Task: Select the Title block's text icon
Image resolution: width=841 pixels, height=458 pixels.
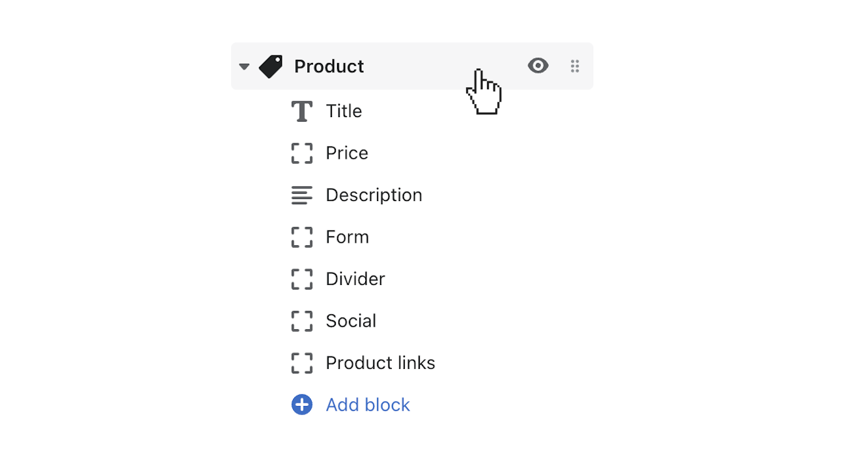Action: click(x=302, y=111)
